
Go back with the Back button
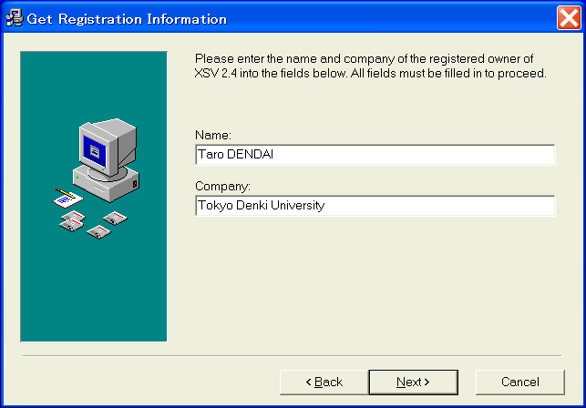coord(324,382)
